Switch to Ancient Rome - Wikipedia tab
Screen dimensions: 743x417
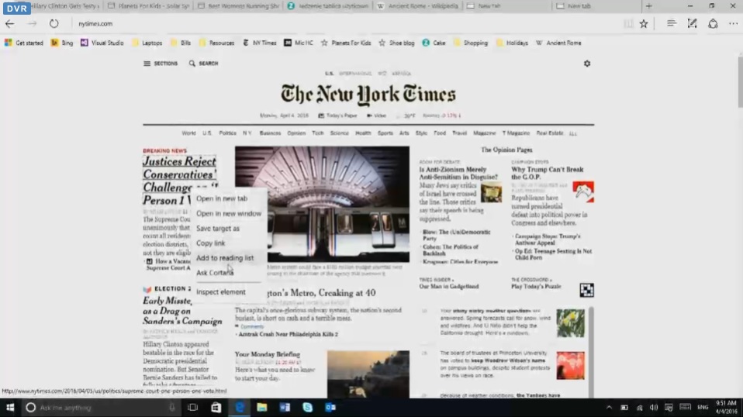[418, 5]
